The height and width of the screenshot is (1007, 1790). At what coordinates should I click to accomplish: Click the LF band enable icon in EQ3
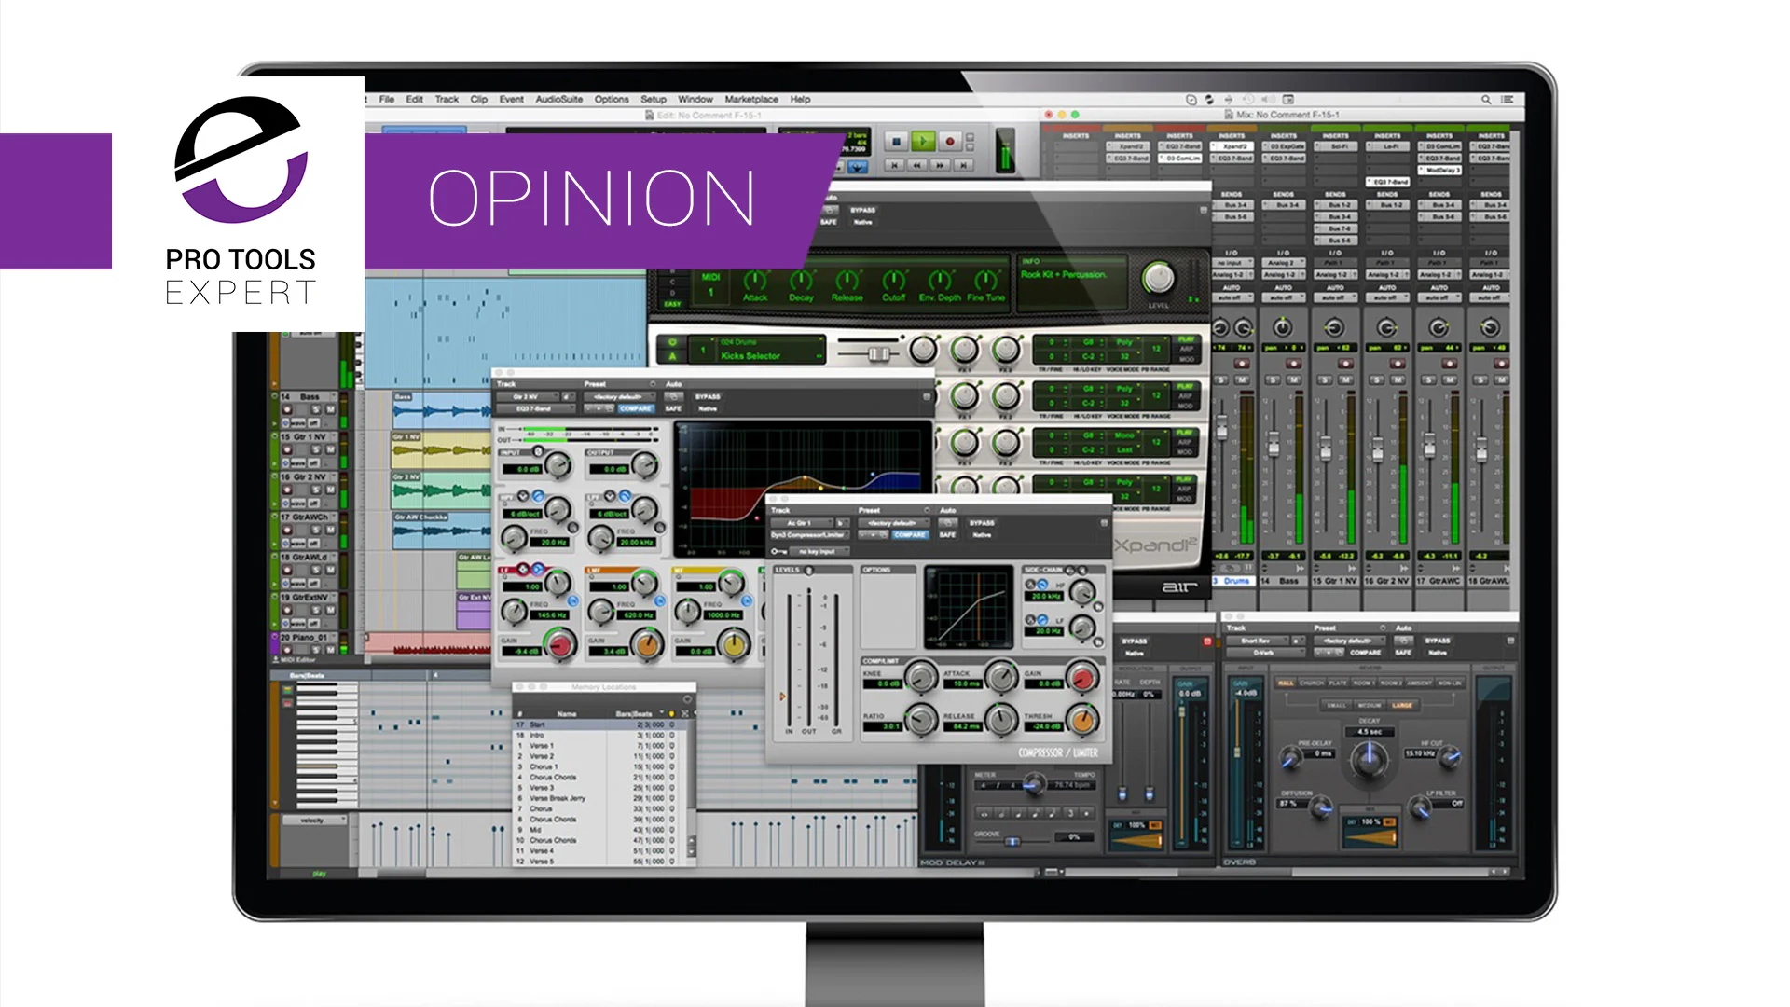pos(523,569)
